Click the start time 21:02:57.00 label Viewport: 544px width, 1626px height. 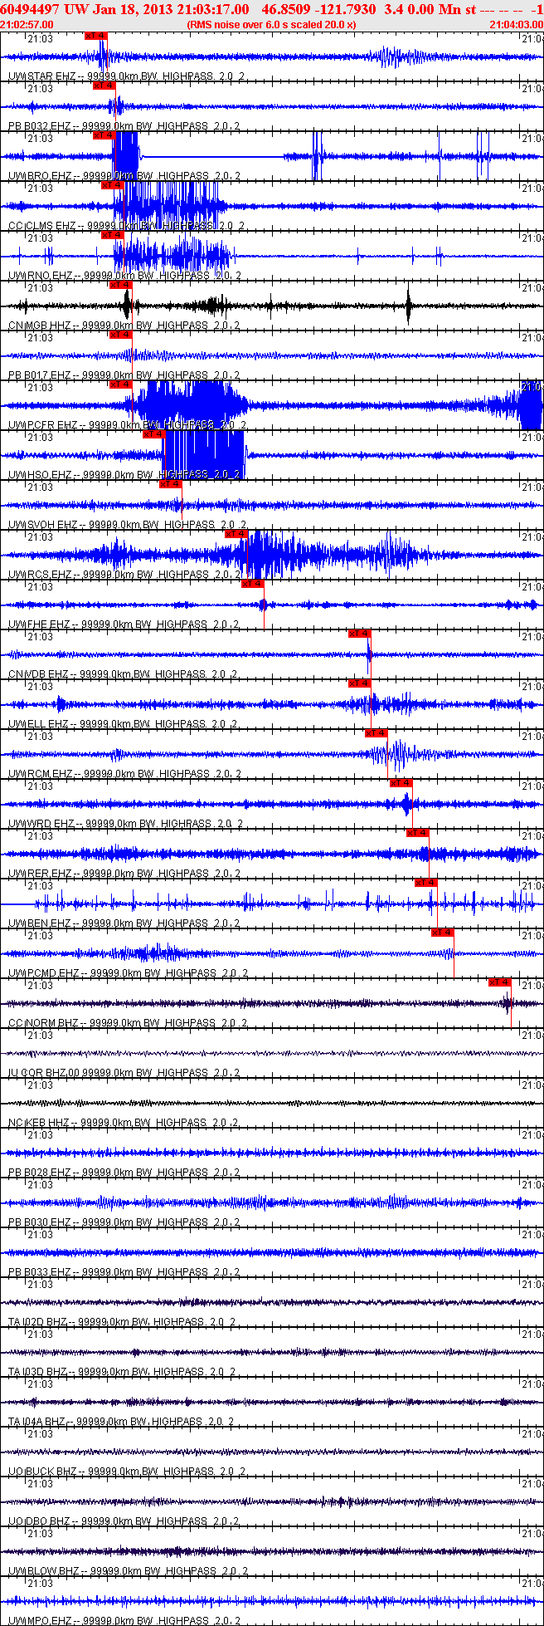click(27, 24)
